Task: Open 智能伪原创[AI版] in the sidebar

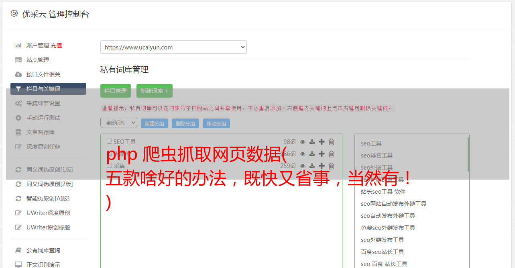Action: click(x=48, y=198)
